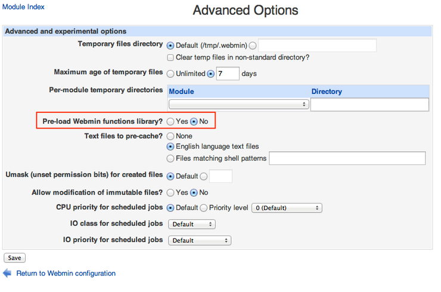Viewport: 441px width, 292px height.
Task: Open the 0 (Default) priority level dropdown
Action: [287, 208]
